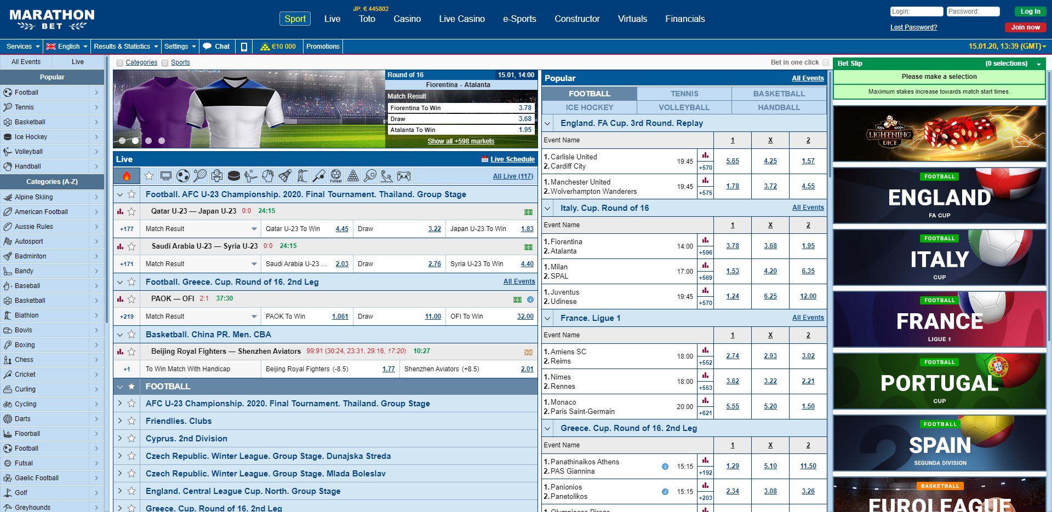Favorite the Saudi Arabia U-23 — Syria U-23 match

131,246
